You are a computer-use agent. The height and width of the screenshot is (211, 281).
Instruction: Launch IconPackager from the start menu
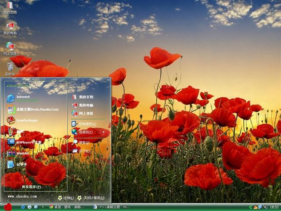27,120
